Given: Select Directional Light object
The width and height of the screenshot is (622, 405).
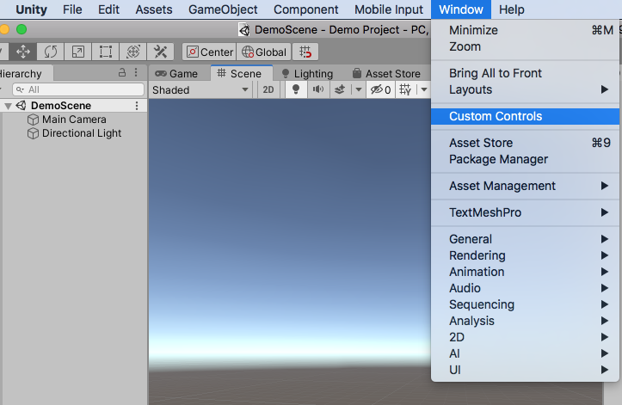Looking at the screenshot, I should point(82,133).
